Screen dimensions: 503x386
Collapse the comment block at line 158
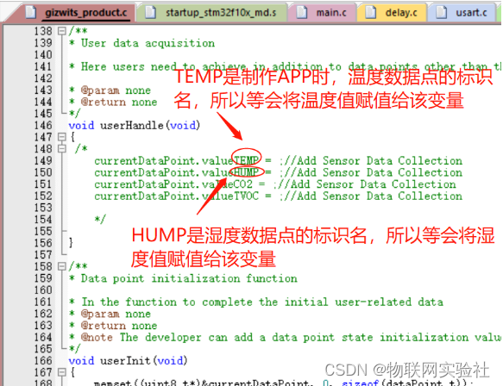click(x=61, y=266)
